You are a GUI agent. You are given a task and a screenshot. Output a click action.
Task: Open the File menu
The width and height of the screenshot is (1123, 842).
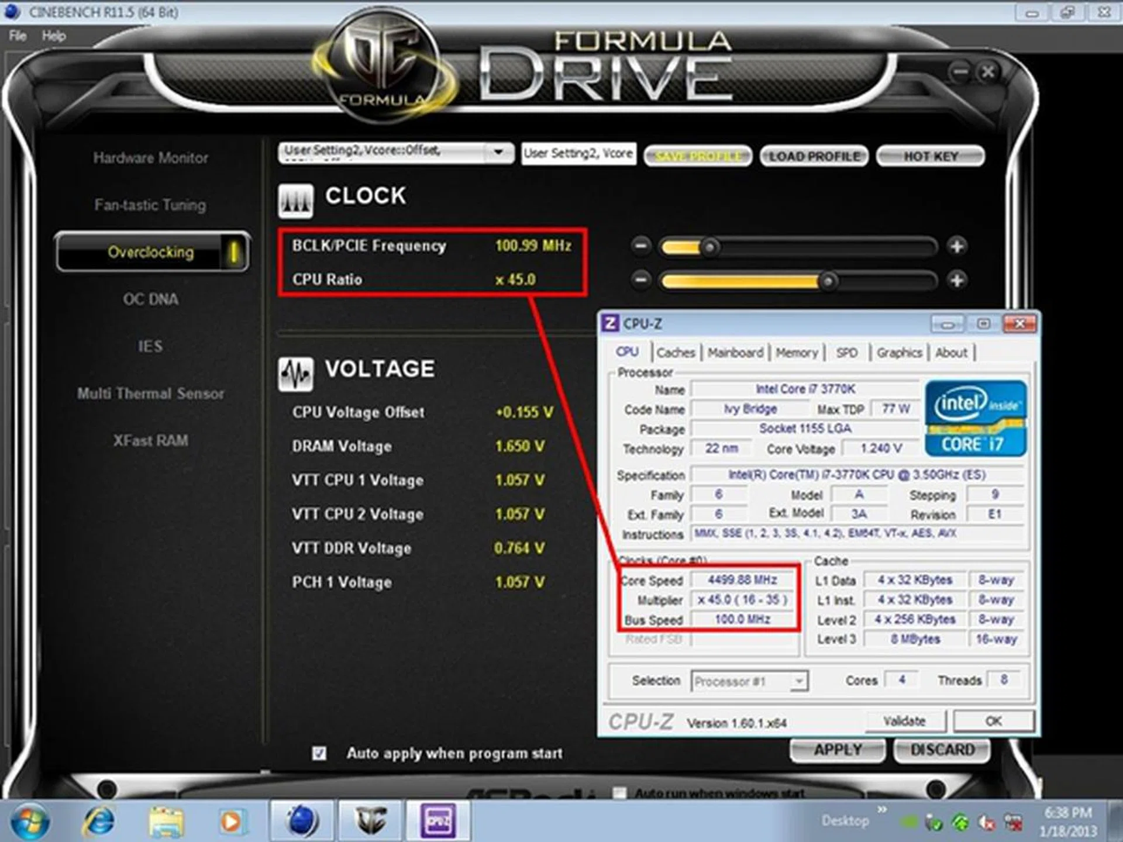17,36
